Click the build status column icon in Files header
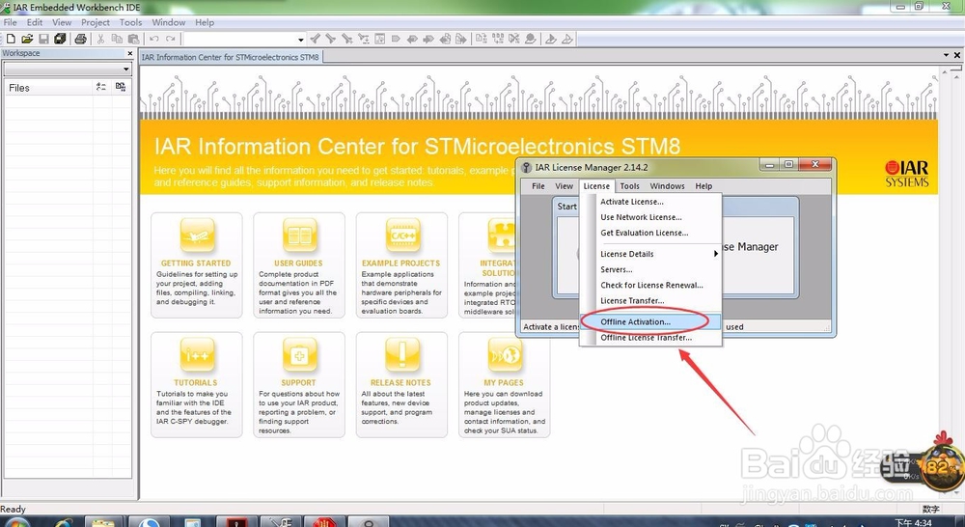Image resolution: width=965 pixels, height=527 pixels. tap(121, 88)
